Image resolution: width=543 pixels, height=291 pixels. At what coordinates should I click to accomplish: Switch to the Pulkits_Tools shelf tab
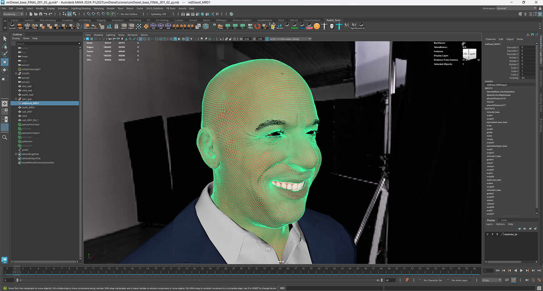(x=333, y=20)
